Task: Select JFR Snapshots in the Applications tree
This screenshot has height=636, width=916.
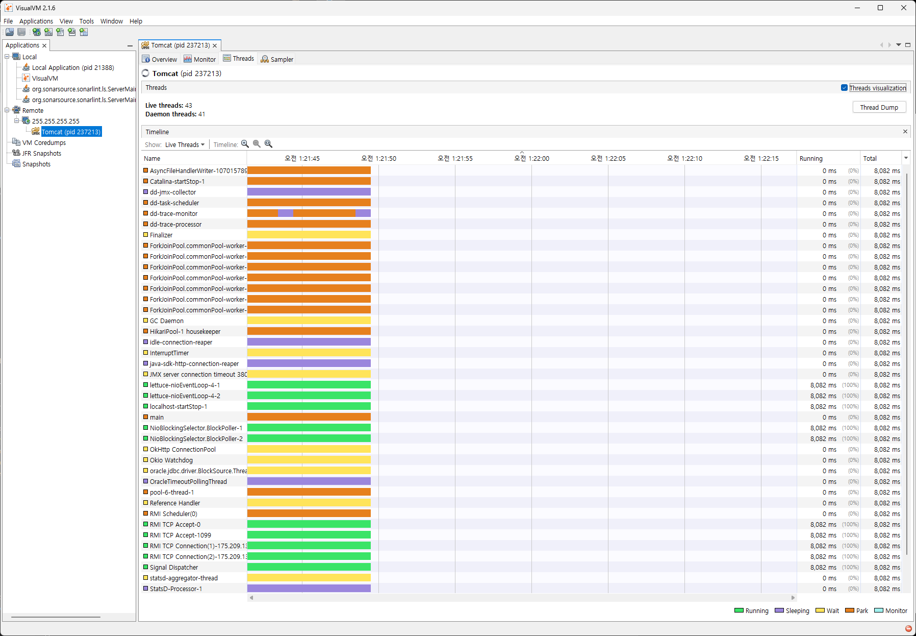Action: 41,153
